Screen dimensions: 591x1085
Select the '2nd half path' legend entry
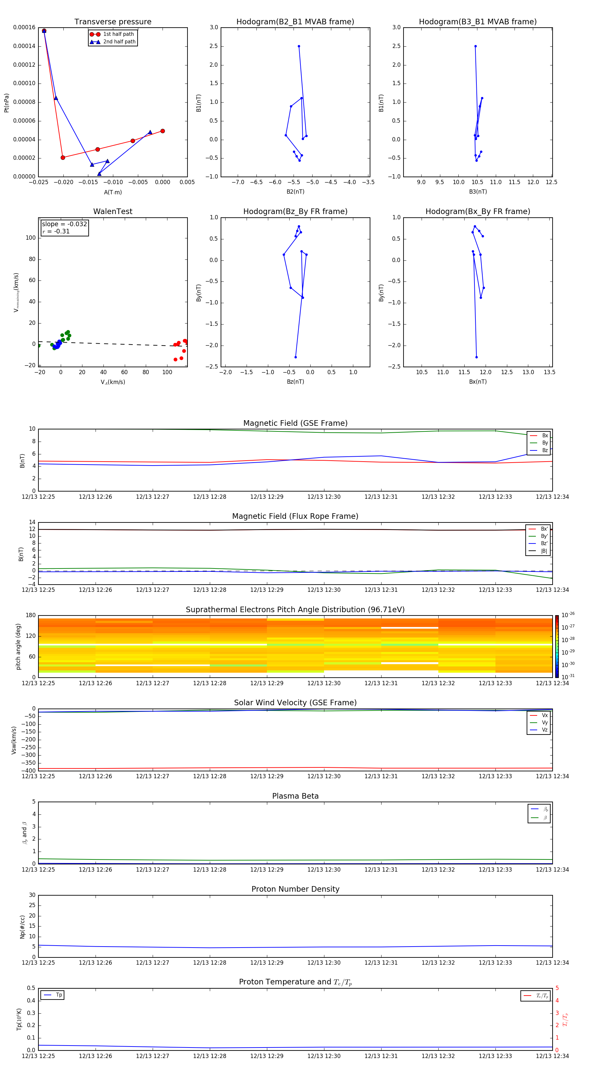[x=112, y=42]
